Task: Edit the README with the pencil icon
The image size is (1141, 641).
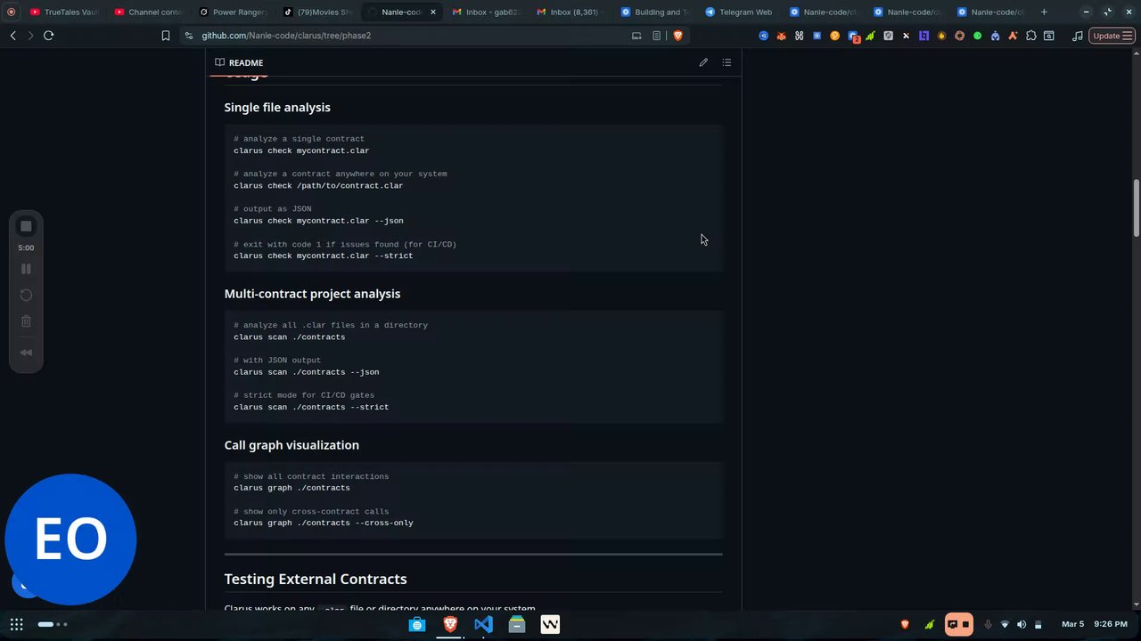Action: click(703, 62)
